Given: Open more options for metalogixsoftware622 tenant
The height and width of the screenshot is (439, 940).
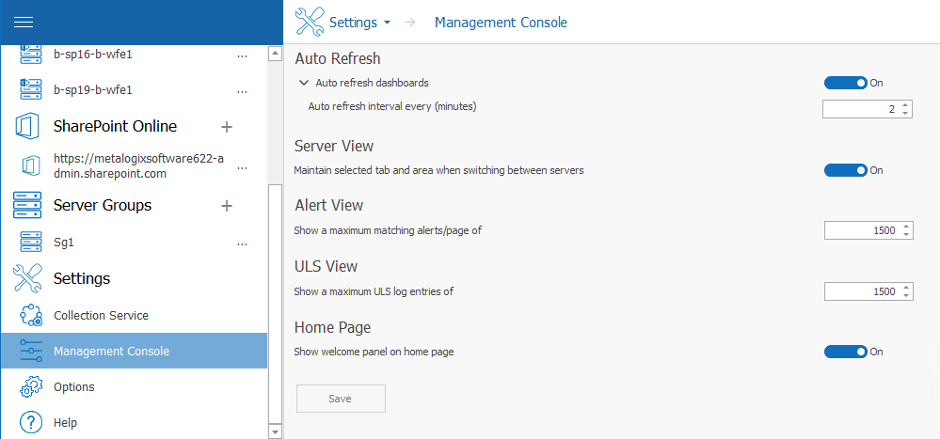Looking at the screenshot, I should (x=242, y=168).
